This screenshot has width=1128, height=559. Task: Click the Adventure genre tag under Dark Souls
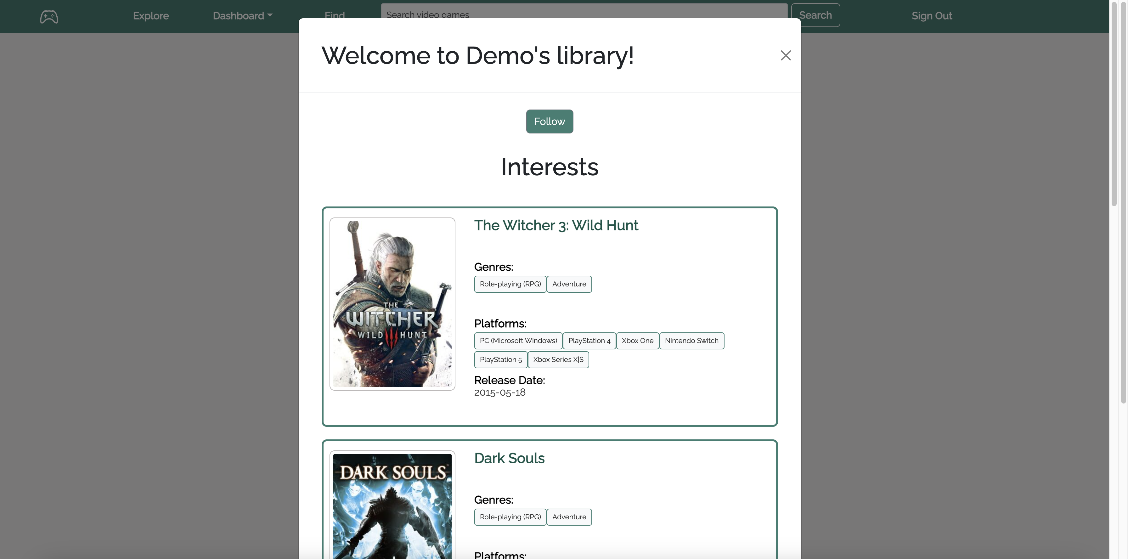(x=569, y=517)
